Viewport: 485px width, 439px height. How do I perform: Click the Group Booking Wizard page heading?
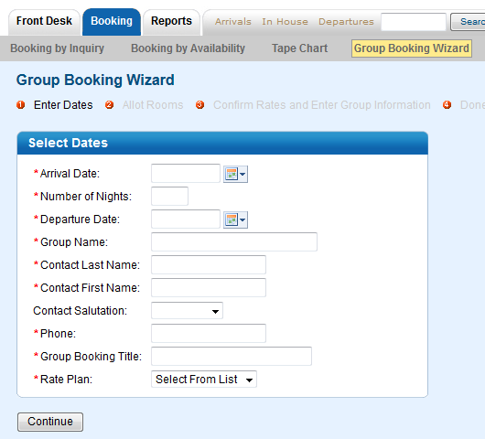[95, 80]
